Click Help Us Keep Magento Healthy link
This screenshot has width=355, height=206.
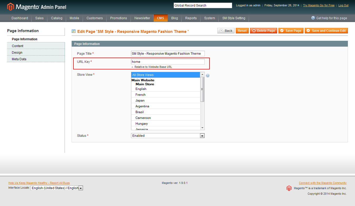click(39, 183)
